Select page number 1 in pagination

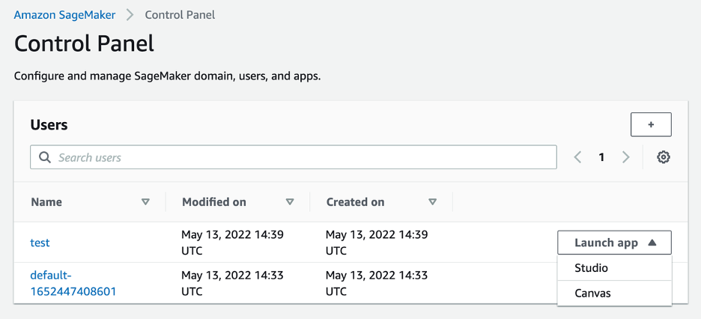(x=601, y=157)
